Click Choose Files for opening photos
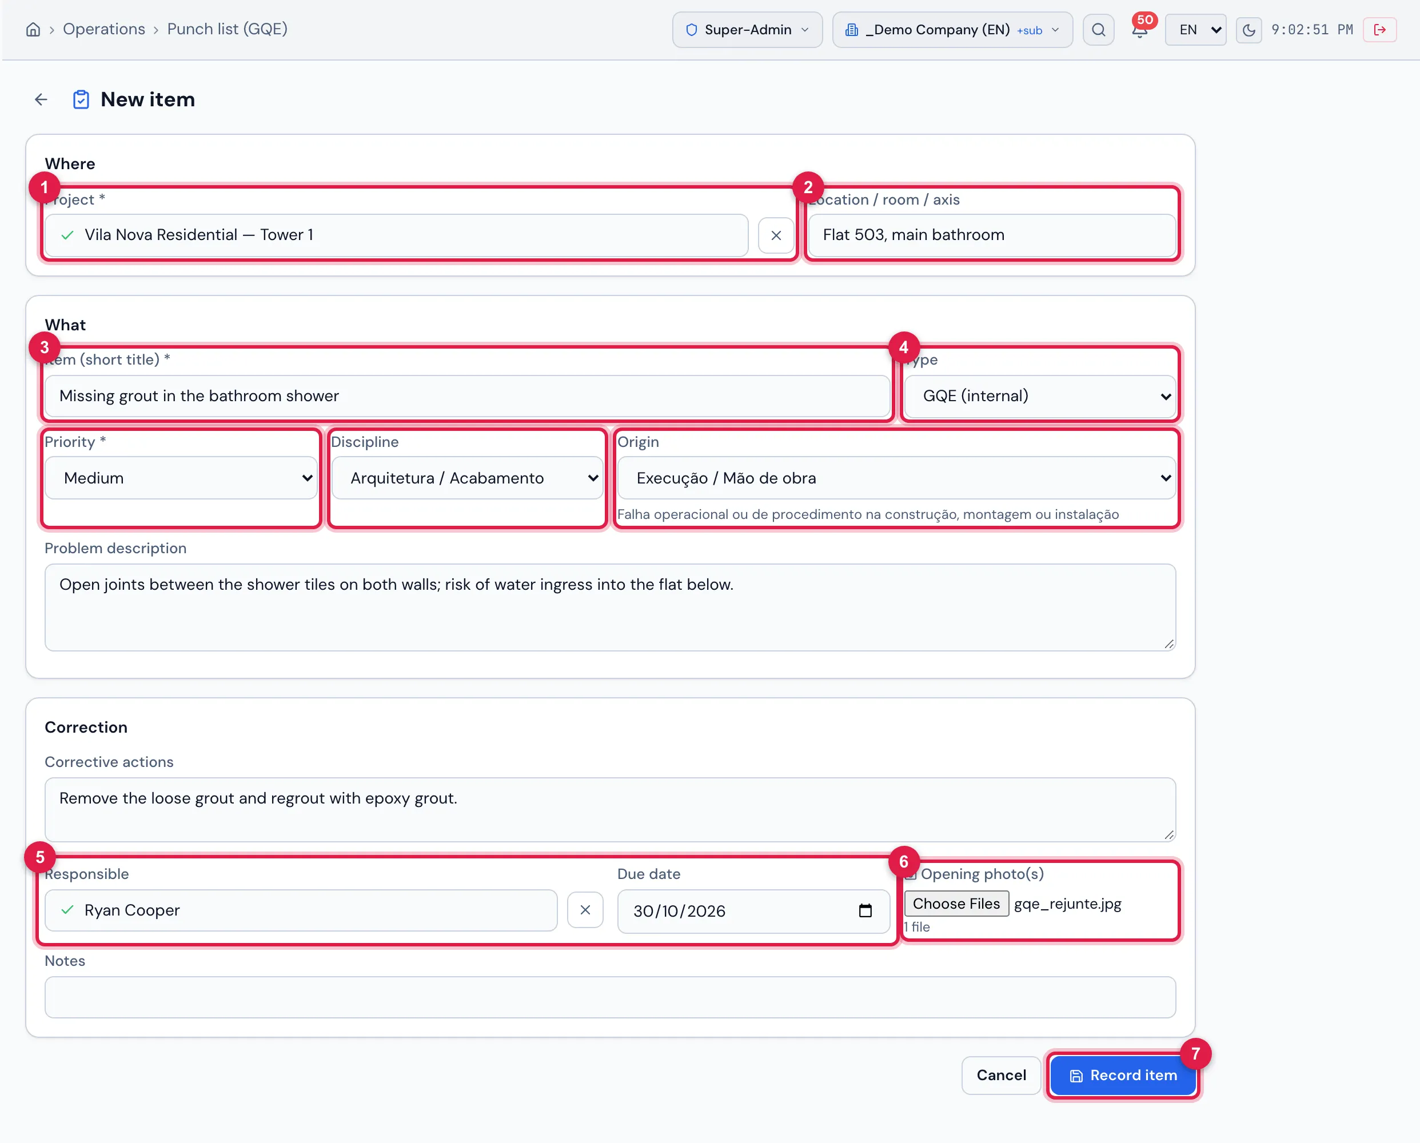Viewport: 1420px width, 1143px height. click(x=956, y=904)
